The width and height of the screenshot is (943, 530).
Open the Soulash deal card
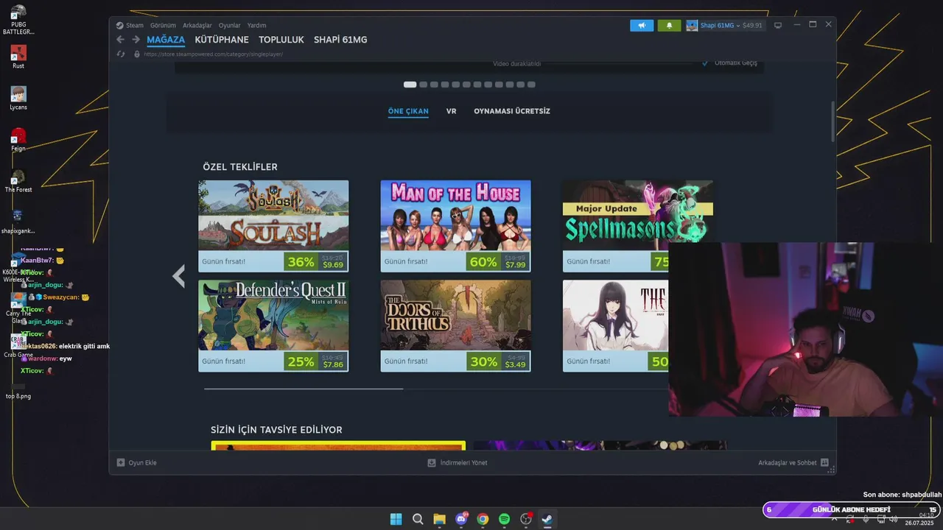pyautogui.click(x=273, y=226)
